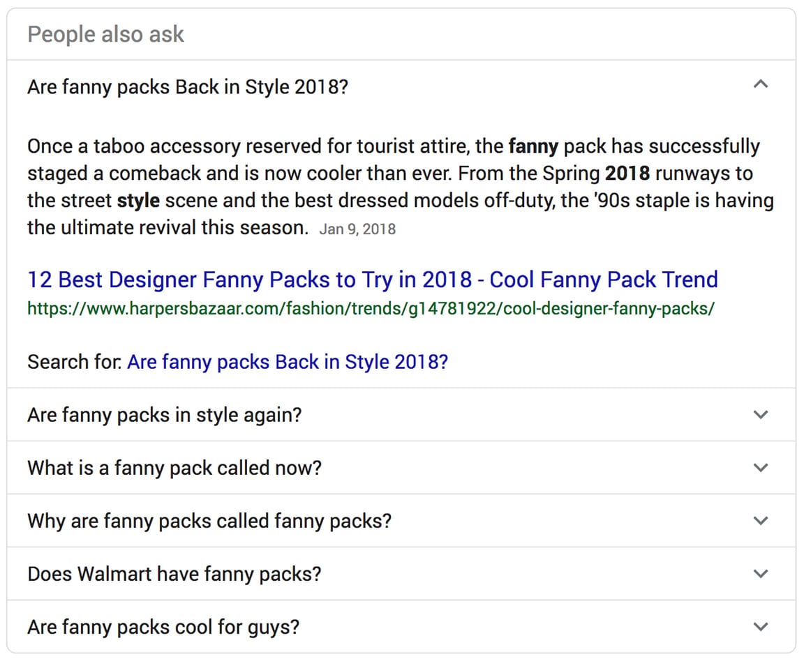804x661 pixels.
Task: Click chevron beside 'Are fanny packs in style again?'
Action: pos(761,415)
